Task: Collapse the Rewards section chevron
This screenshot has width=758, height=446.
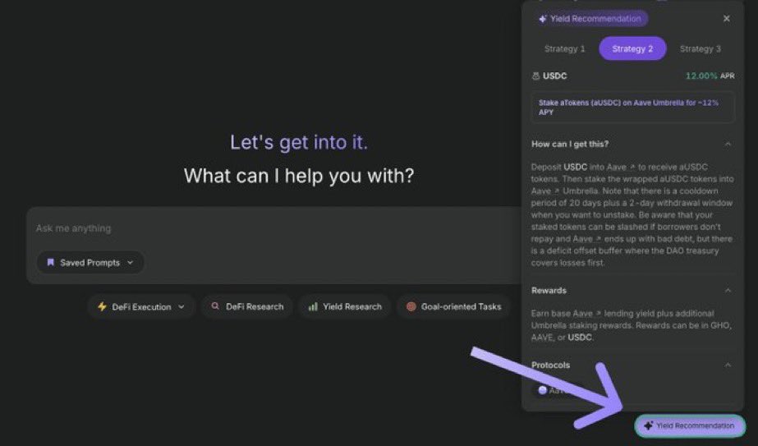Action: point(728,290)
